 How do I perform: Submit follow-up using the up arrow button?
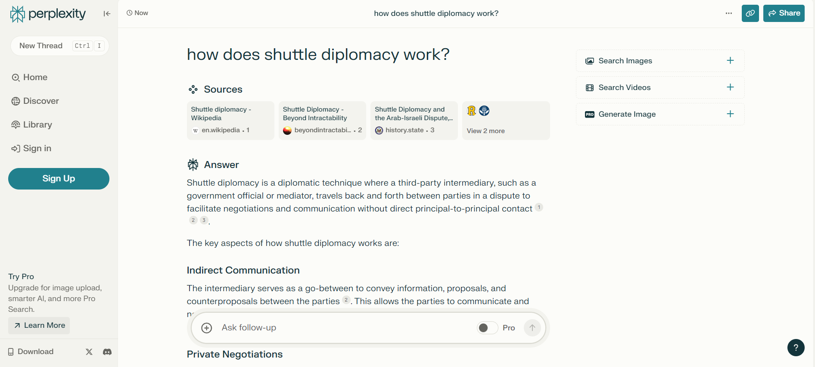532,328
